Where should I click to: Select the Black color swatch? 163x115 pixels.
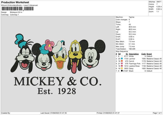pos(122,71)
